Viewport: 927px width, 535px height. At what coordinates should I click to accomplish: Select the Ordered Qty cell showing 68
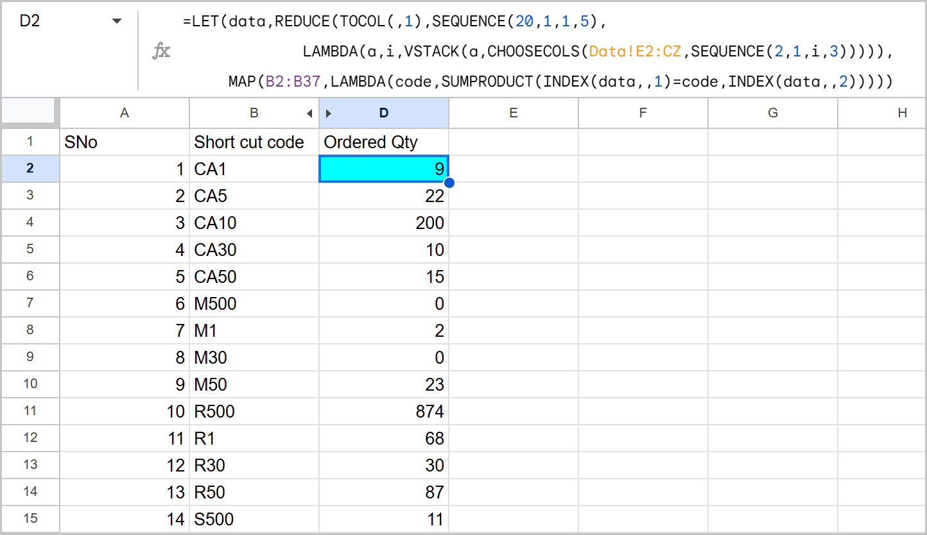pos(384,438)
